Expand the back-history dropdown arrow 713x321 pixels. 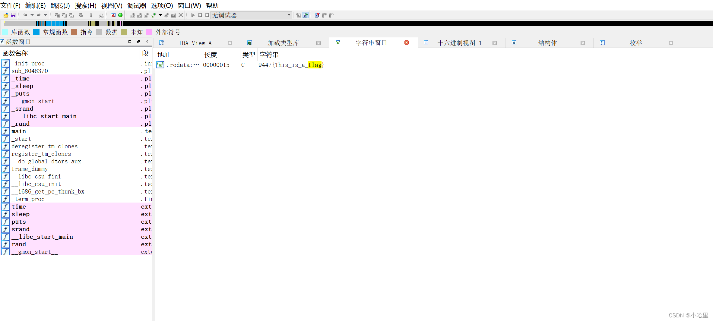pos(32,15)
